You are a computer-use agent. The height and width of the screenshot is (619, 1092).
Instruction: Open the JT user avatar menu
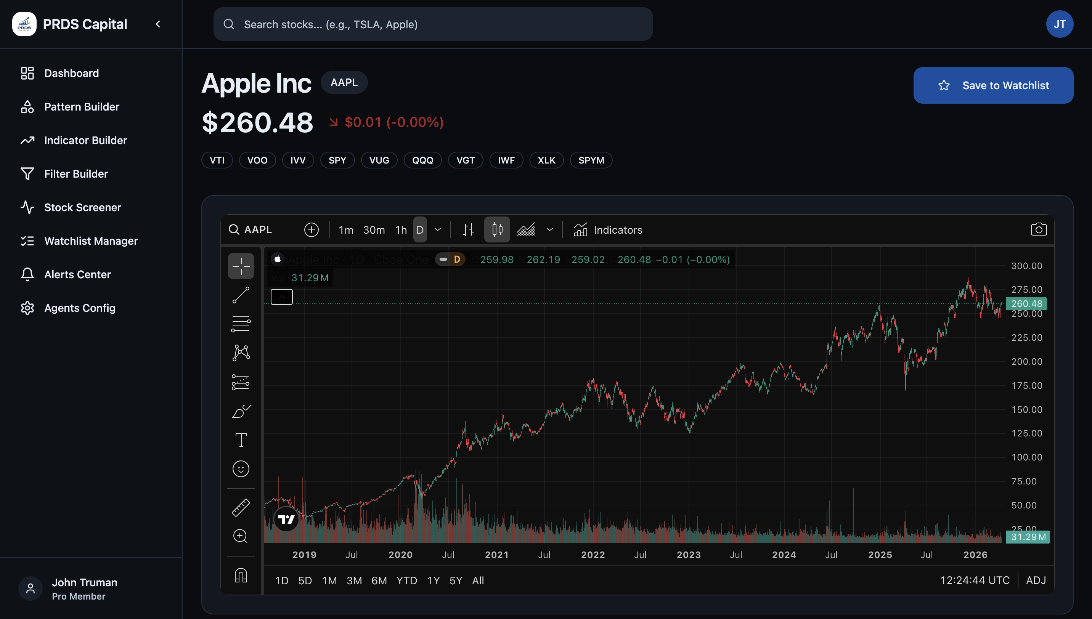click(x=1059, y=24)
